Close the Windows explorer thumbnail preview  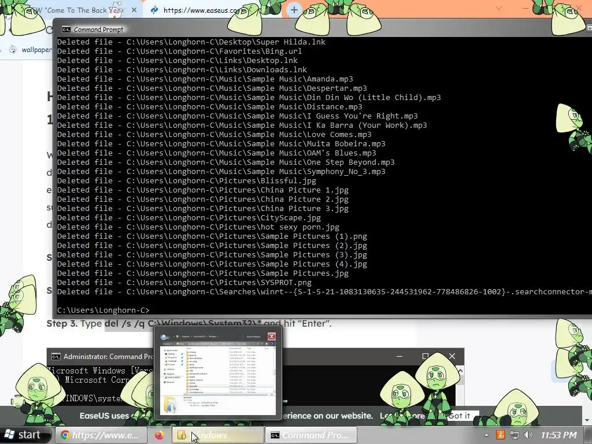coord(272,336)
